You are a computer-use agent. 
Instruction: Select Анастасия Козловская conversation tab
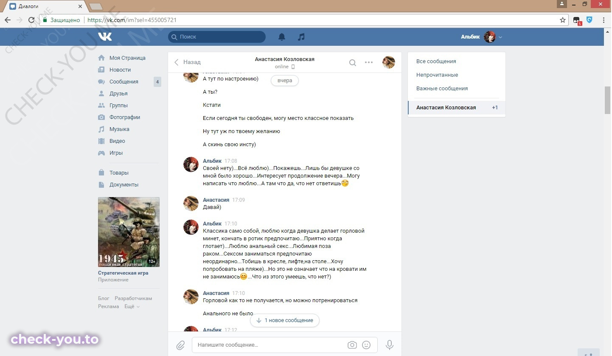click(x=457, y=108)
